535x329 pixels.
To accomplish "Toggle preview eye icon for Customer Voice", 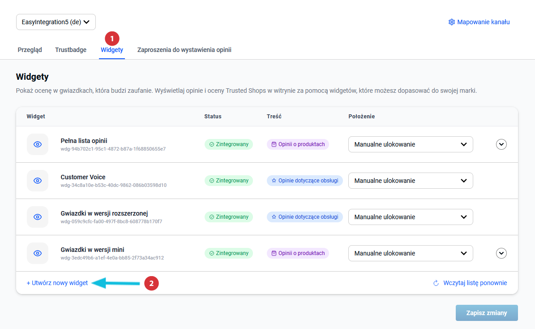I will (x=38, y=181).
